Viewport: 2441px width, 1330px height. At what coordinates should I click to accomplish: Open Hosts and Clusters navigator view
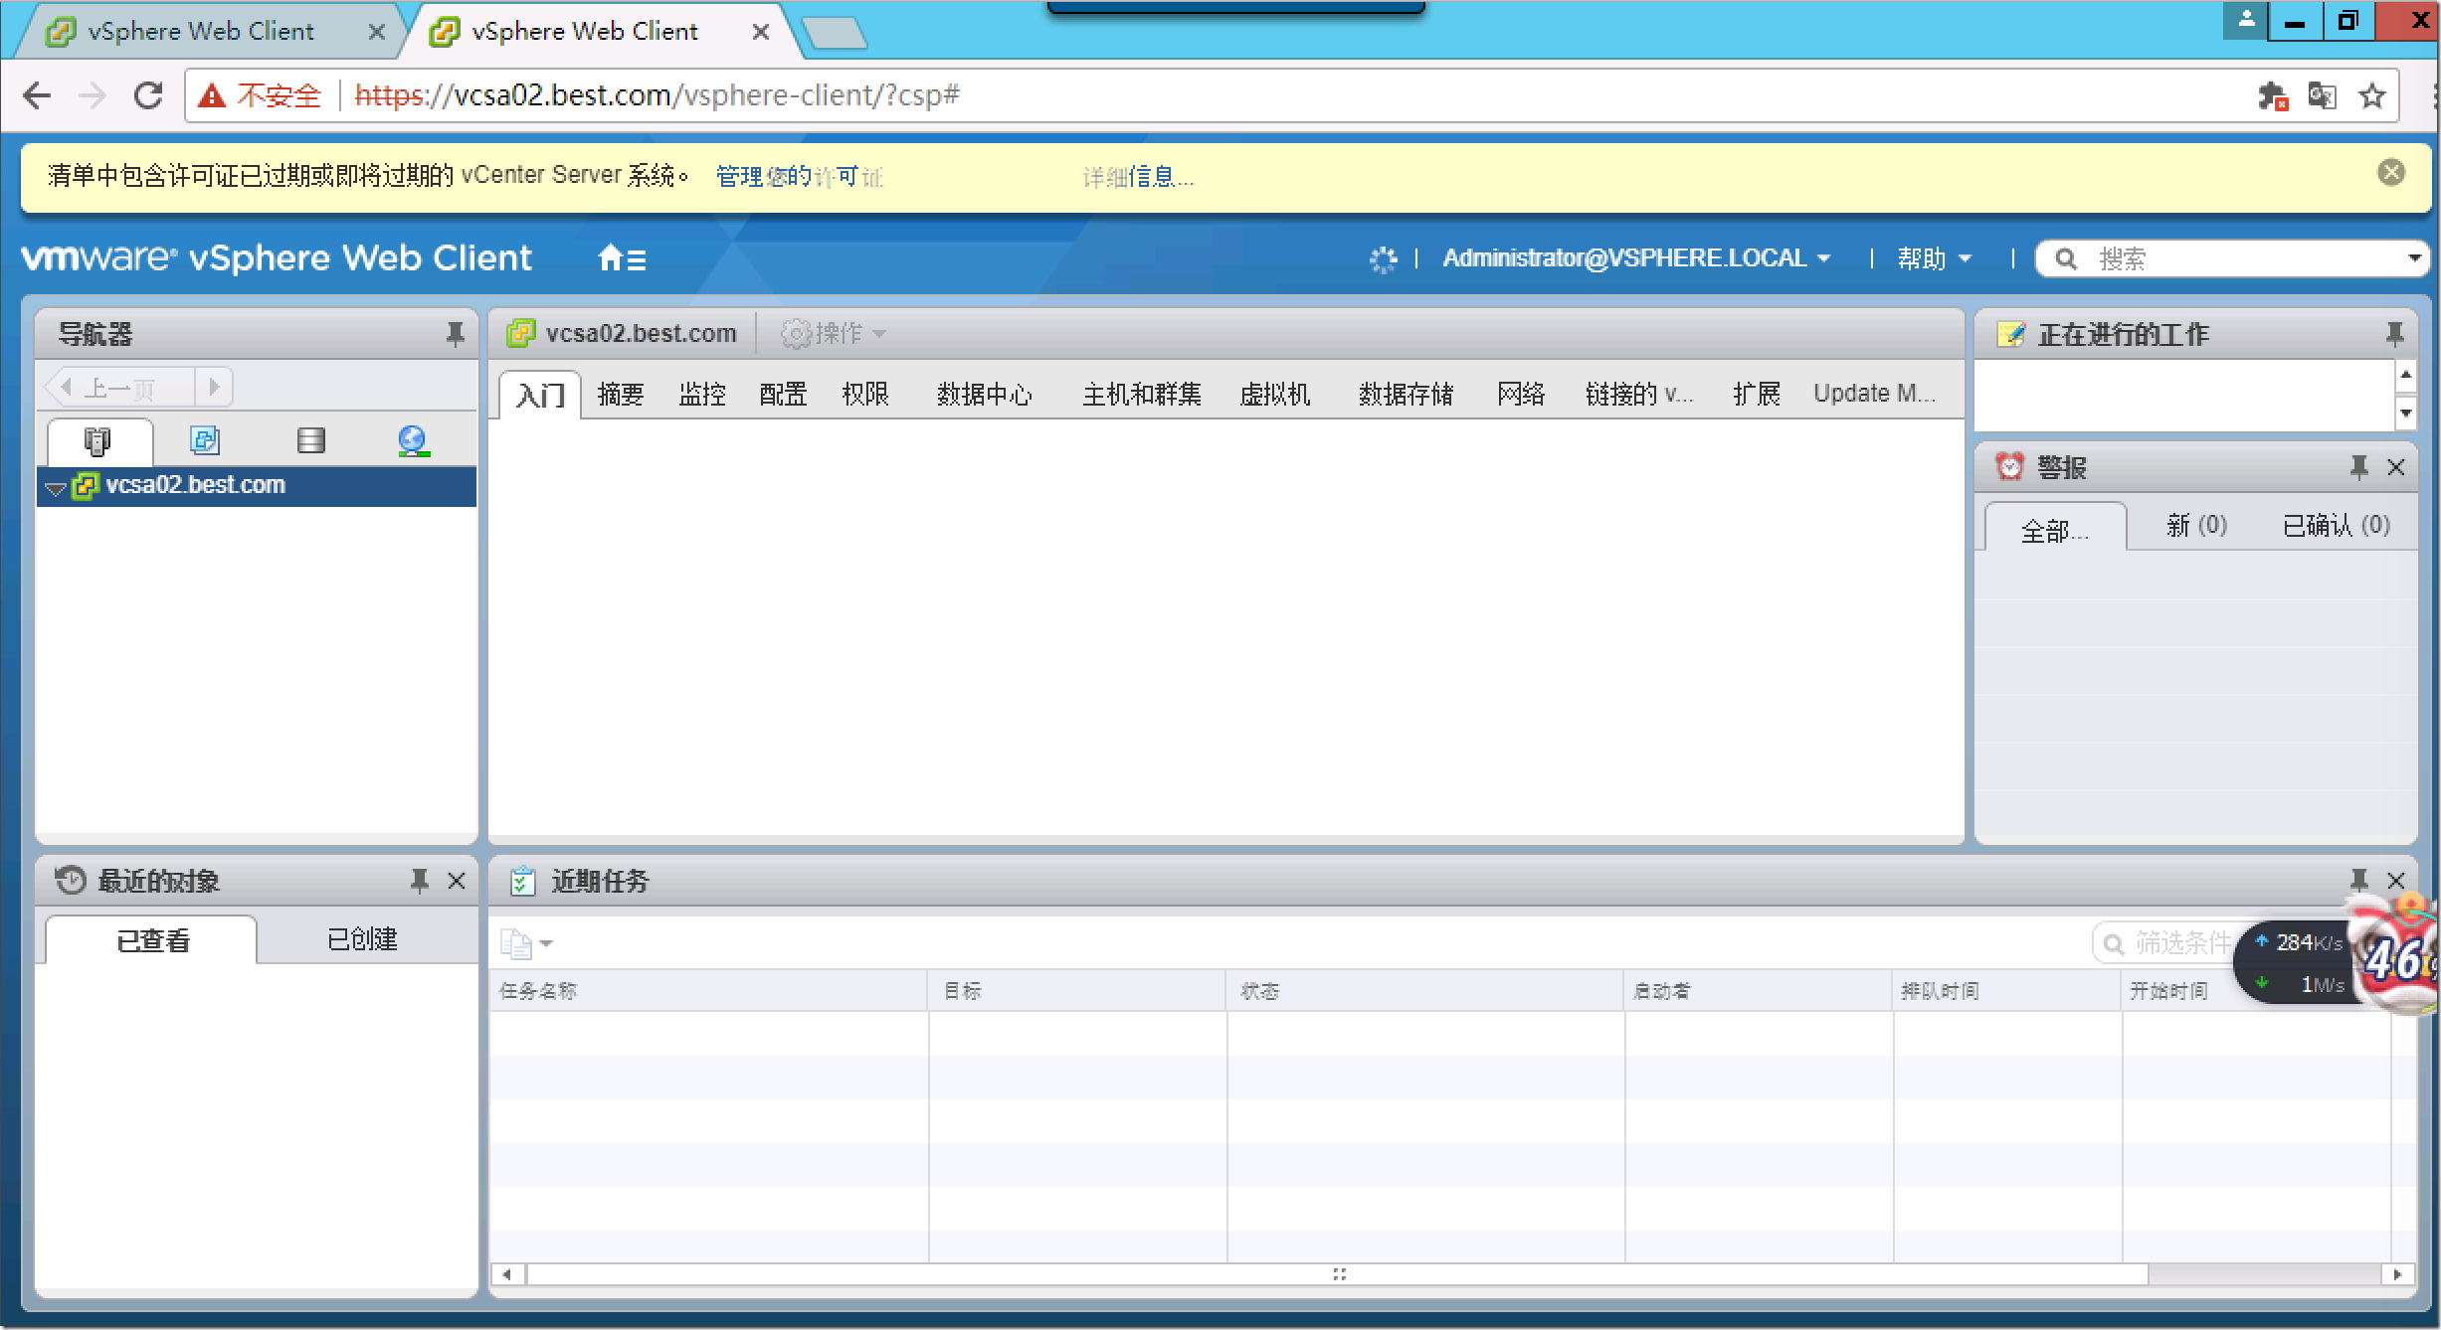coord(97,440)
